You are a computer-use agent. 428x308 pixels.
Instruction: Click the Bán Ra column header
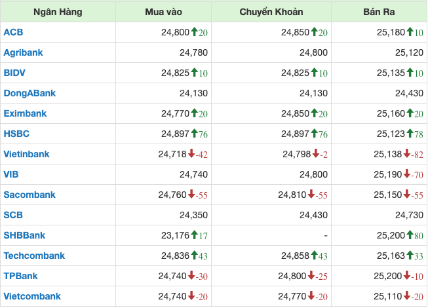coord(379,12)
